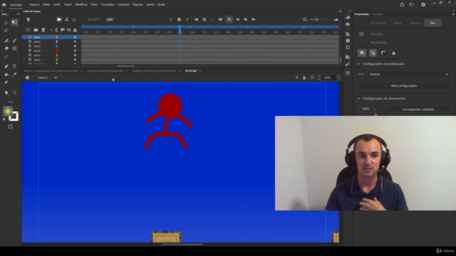
Task: Click the width field showing 1920
Action: coord(366,109)
